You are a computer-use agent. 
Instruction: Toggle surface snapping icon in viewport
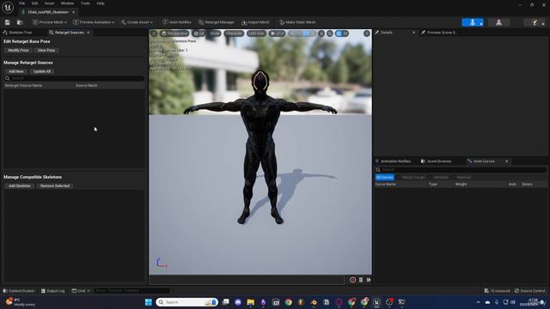pos(321,33)
